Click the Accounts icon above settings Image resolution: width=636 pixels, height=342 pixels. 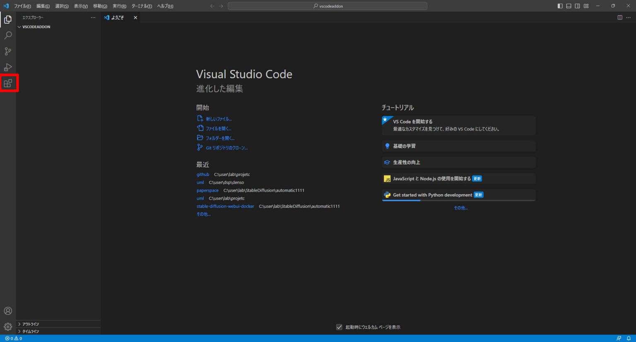pos(7,311)
